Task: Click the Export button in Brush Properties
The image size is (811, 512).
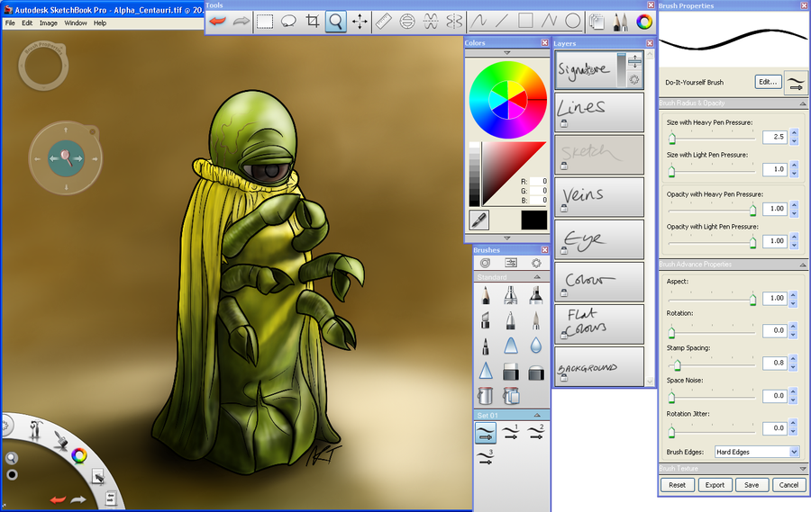Action: click(x=715, y=485)
